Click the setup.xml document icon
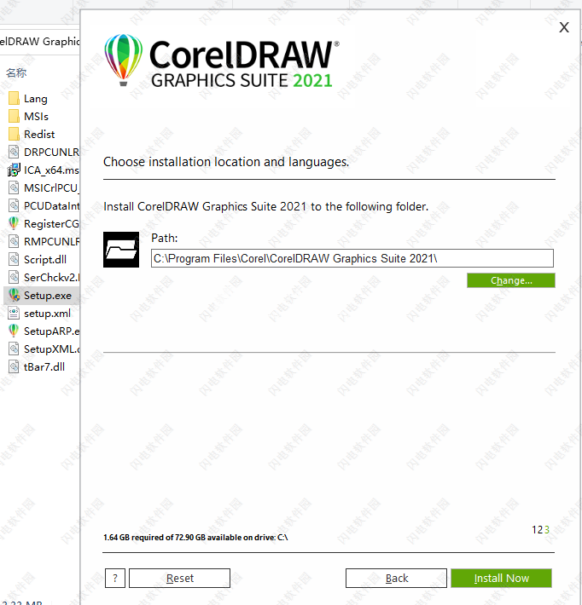 point(14,313)
